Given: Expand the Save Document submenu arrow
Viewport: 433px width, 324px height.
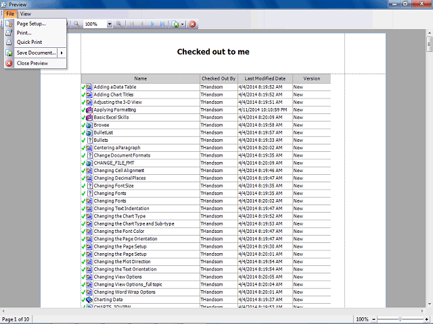Looking at the screenshot, I should tap(62, 53).
